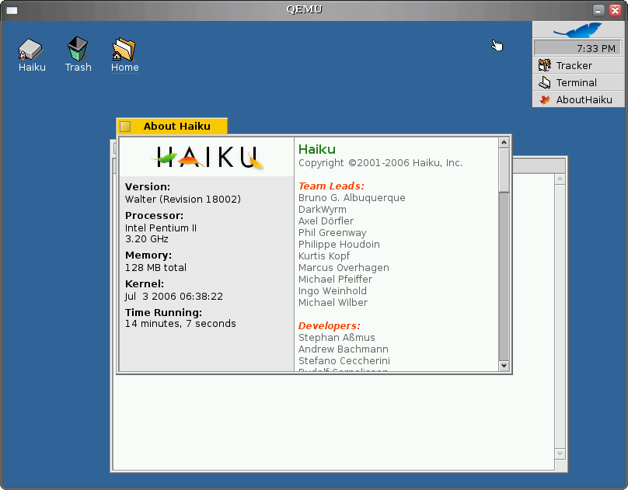Click the name Kurtis Kopf

click(x=324, y=255)
